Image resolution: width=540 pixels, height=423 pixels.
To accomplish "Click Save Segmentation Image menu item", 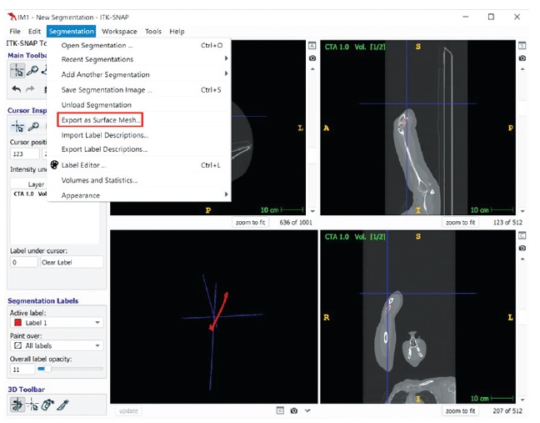I will pyautogui.click(x=107, y=89).
